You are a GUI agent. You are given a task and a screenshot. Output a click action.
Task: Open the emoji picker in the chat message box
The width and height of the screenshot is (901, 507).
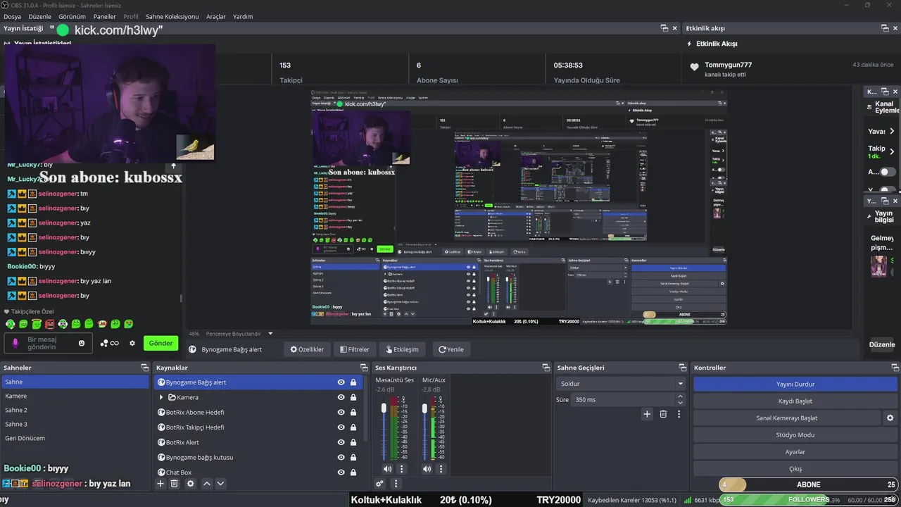point(82,343)
